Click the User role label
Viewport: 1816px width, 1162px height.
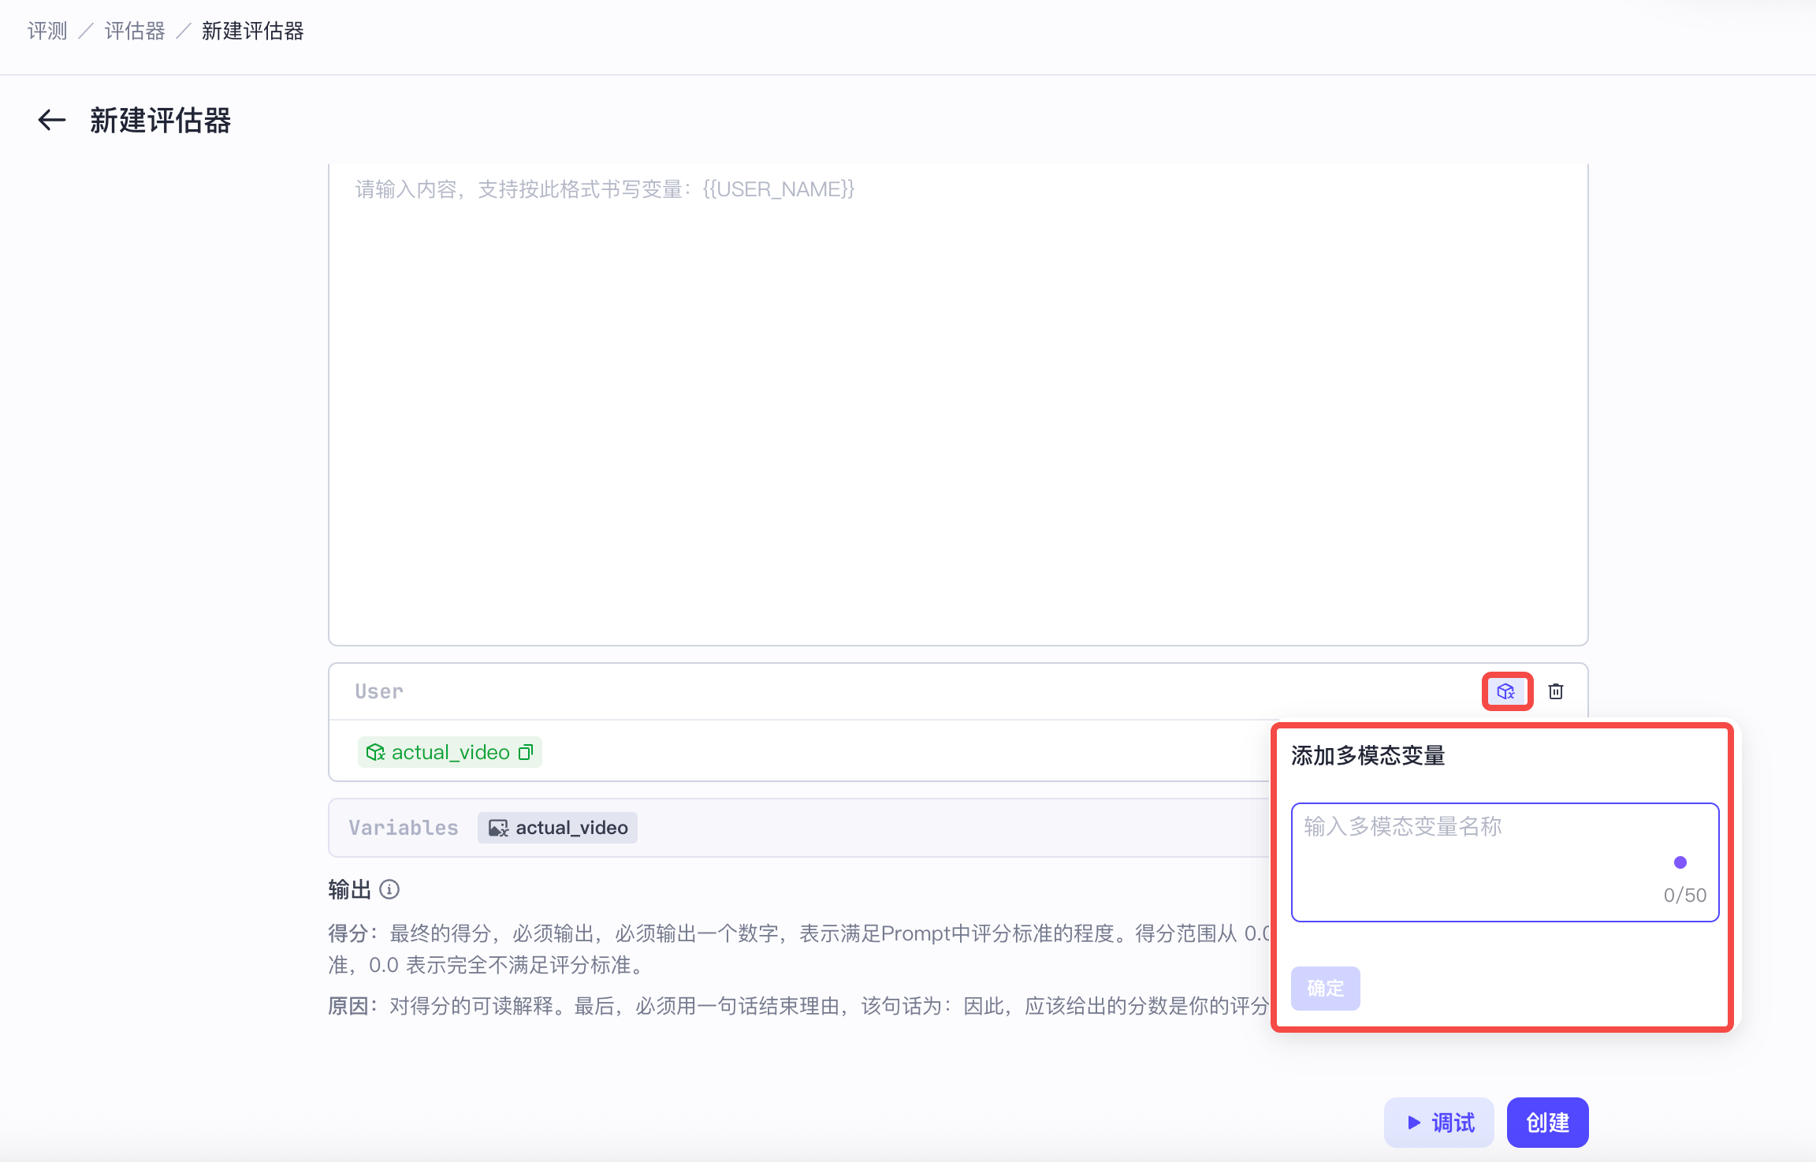click(379, 691)
